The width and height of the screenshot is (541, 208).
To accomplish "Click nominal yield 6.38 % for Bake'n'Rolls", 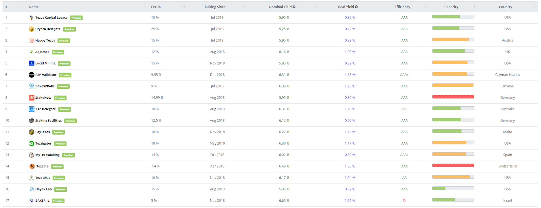I will (284, 86).
